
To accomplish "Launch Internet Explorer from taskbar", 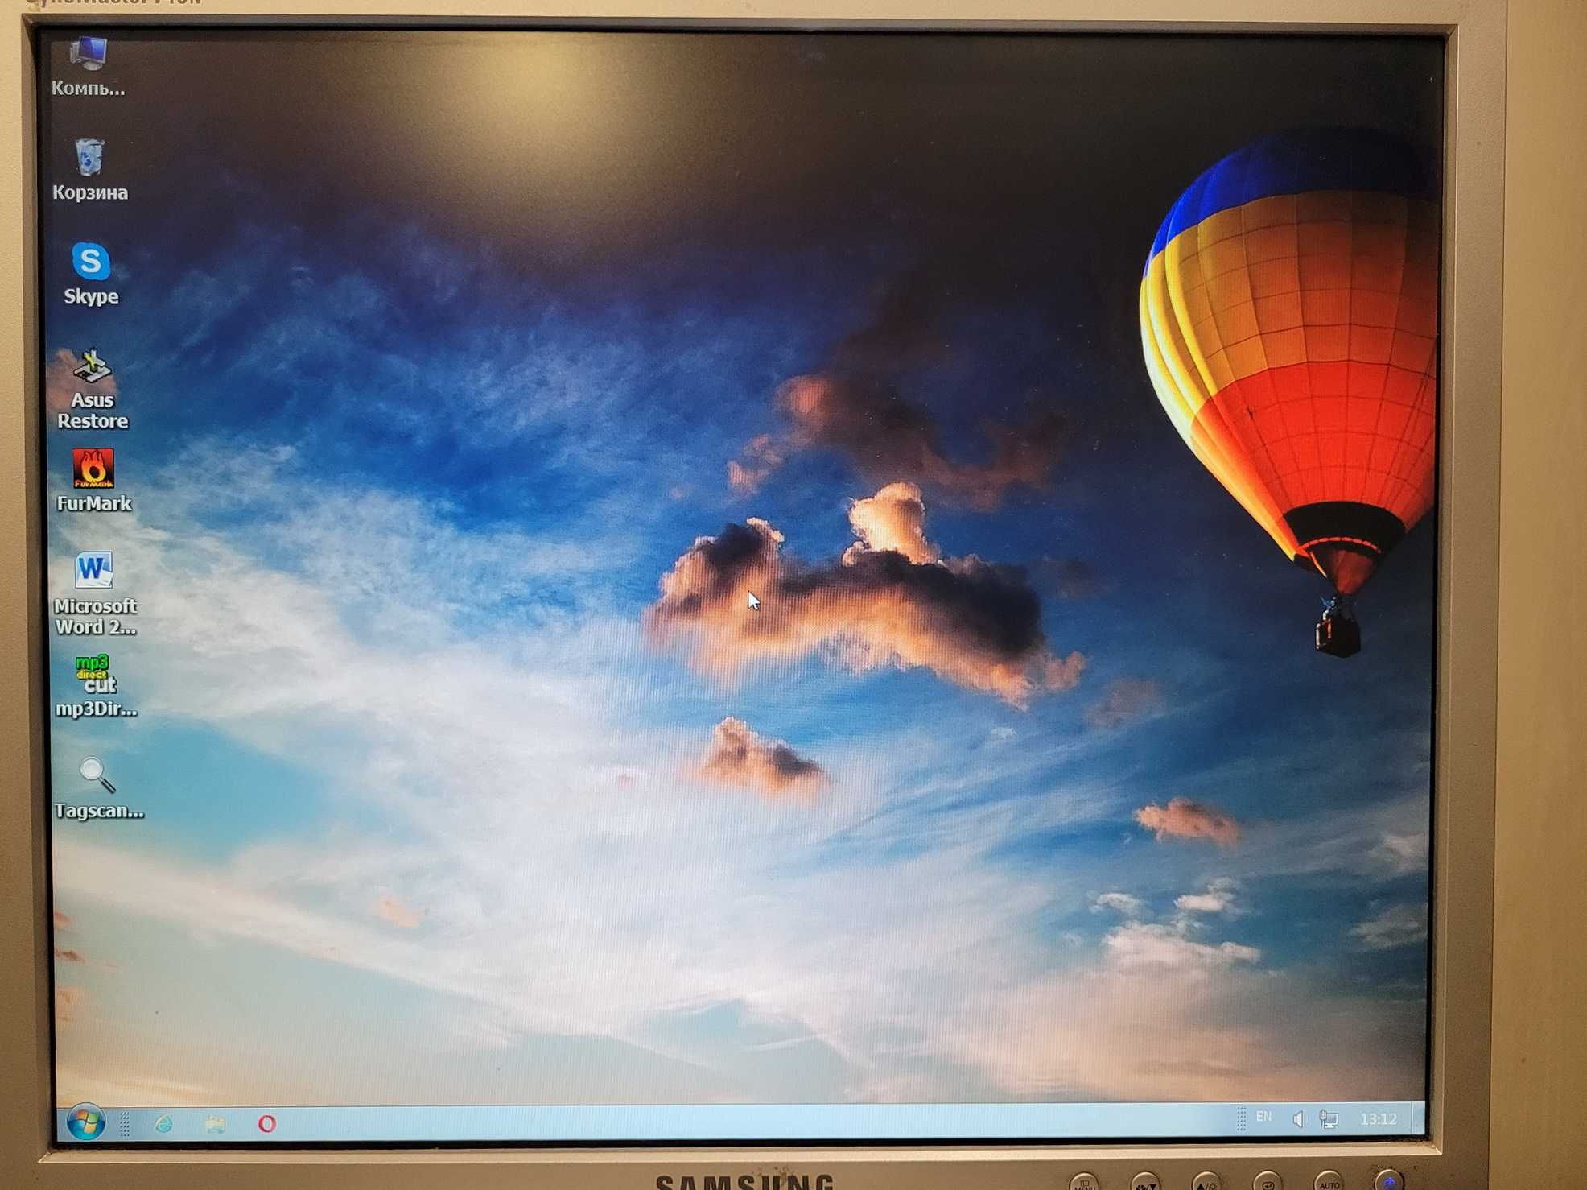I will click(164, 1123).
